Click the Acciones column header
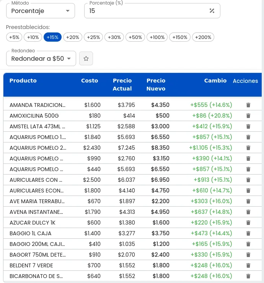The height and width of the screenshot is (283, 264). pos(245,81)
